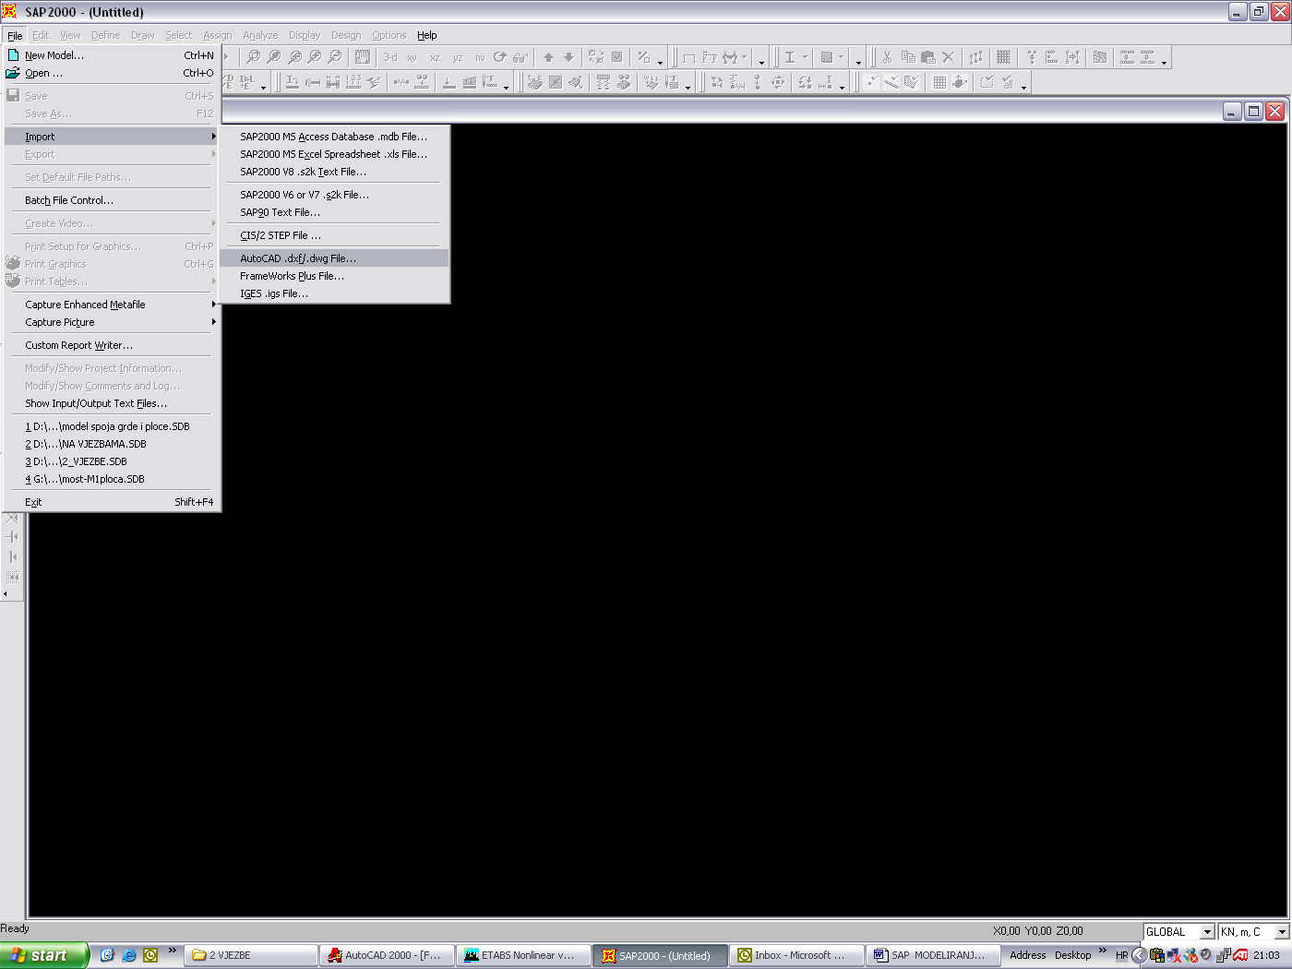The height and width of the screenshot is (969, 1292).
Task: Click the Move Up in List arrow
Action: pyautogui.click(x=548, y=57)
